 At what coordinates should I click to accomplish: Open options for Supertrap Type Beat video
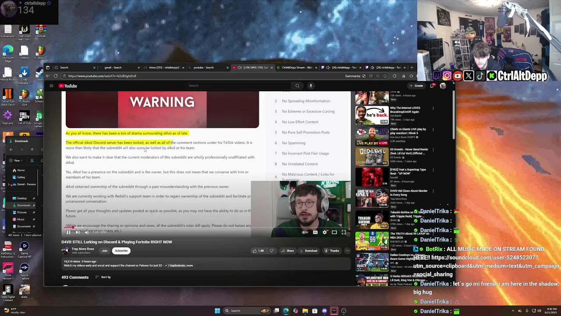click(x=433, y=170)
